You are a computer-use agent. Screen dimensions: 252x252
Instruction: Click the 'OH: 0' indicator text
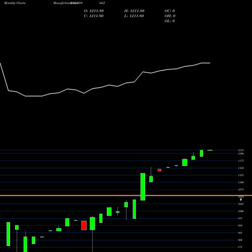click(170, 16)
